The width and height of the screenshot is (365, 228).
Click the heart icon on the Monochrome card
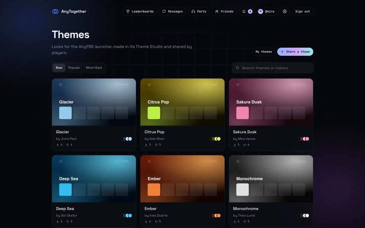(x=245, y=222)
